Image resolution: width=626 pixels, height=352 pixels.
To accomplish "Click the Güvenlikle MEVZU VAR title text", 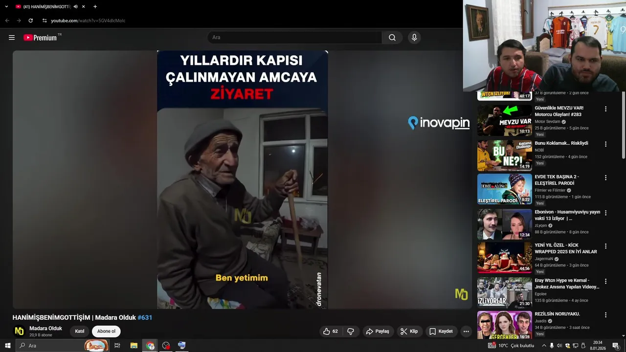I will [559, 111].
